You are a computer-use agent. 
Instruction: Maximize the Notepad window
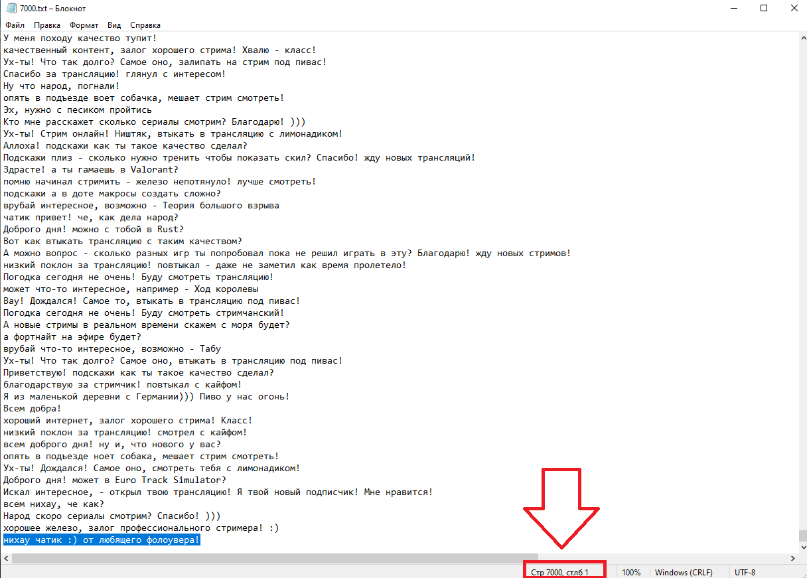[763, 9]
